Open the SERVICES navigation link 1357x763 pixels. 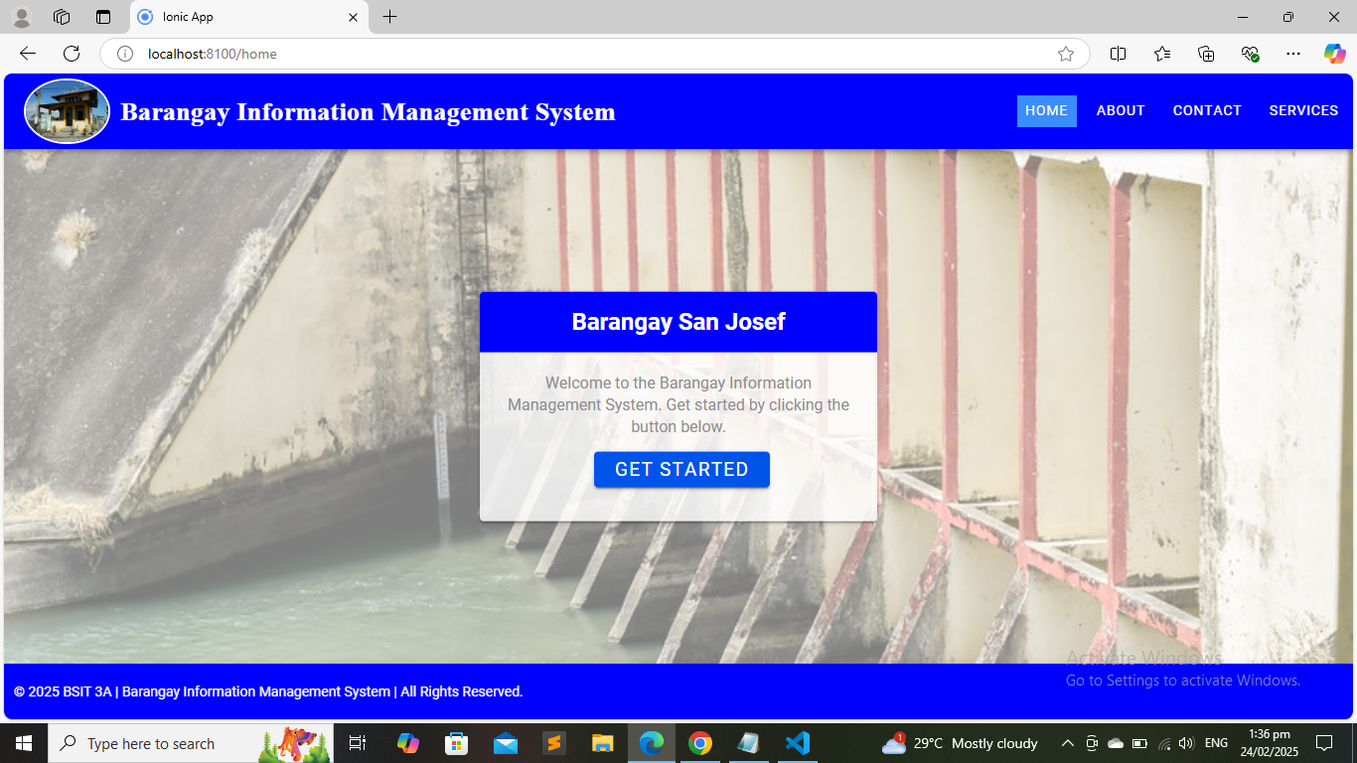(1303, 110)
